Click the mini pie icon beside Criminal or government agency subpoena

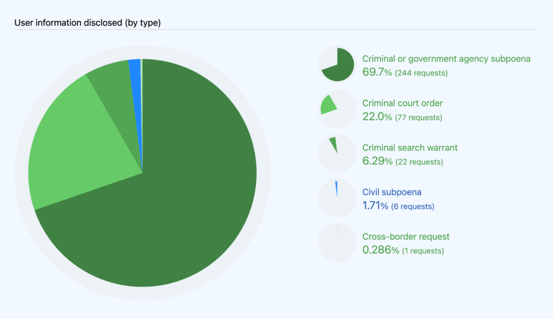point(337,65)
